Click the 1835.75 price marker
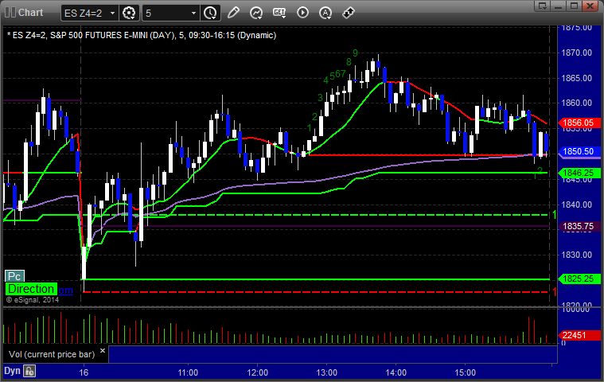The width and height of the screenshot is (604, 382). click(x=579, y=227)
